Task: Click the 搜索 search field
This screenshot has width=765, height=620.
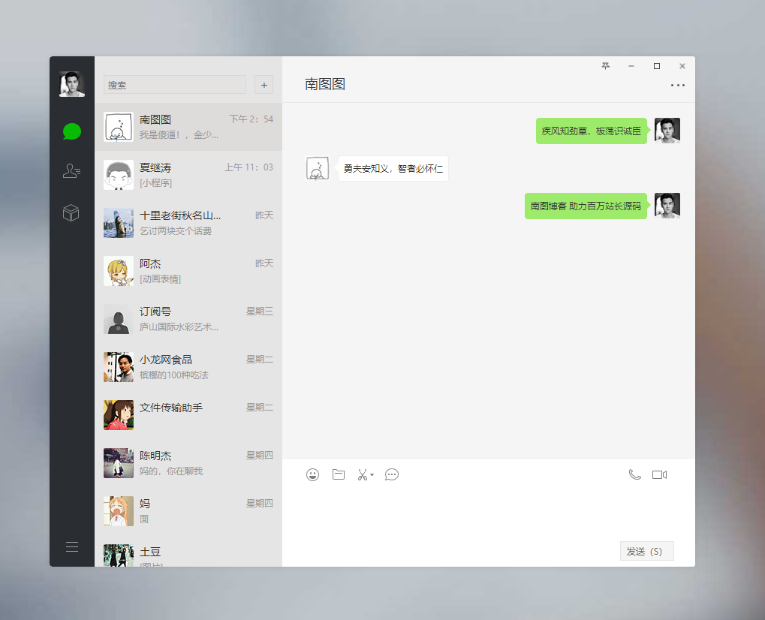Action: tap(175, 85)
